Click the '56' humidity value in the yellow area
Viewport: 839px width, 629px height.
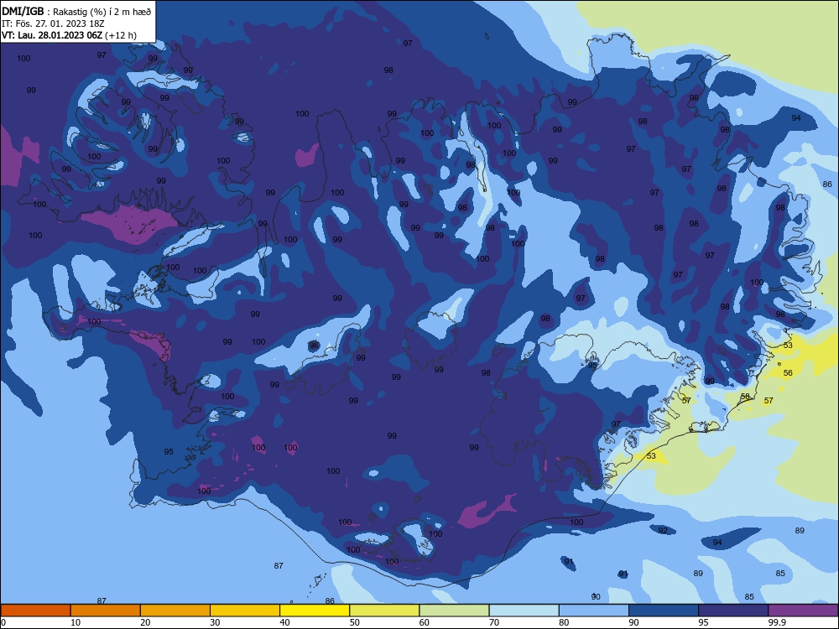click(788, 373)
